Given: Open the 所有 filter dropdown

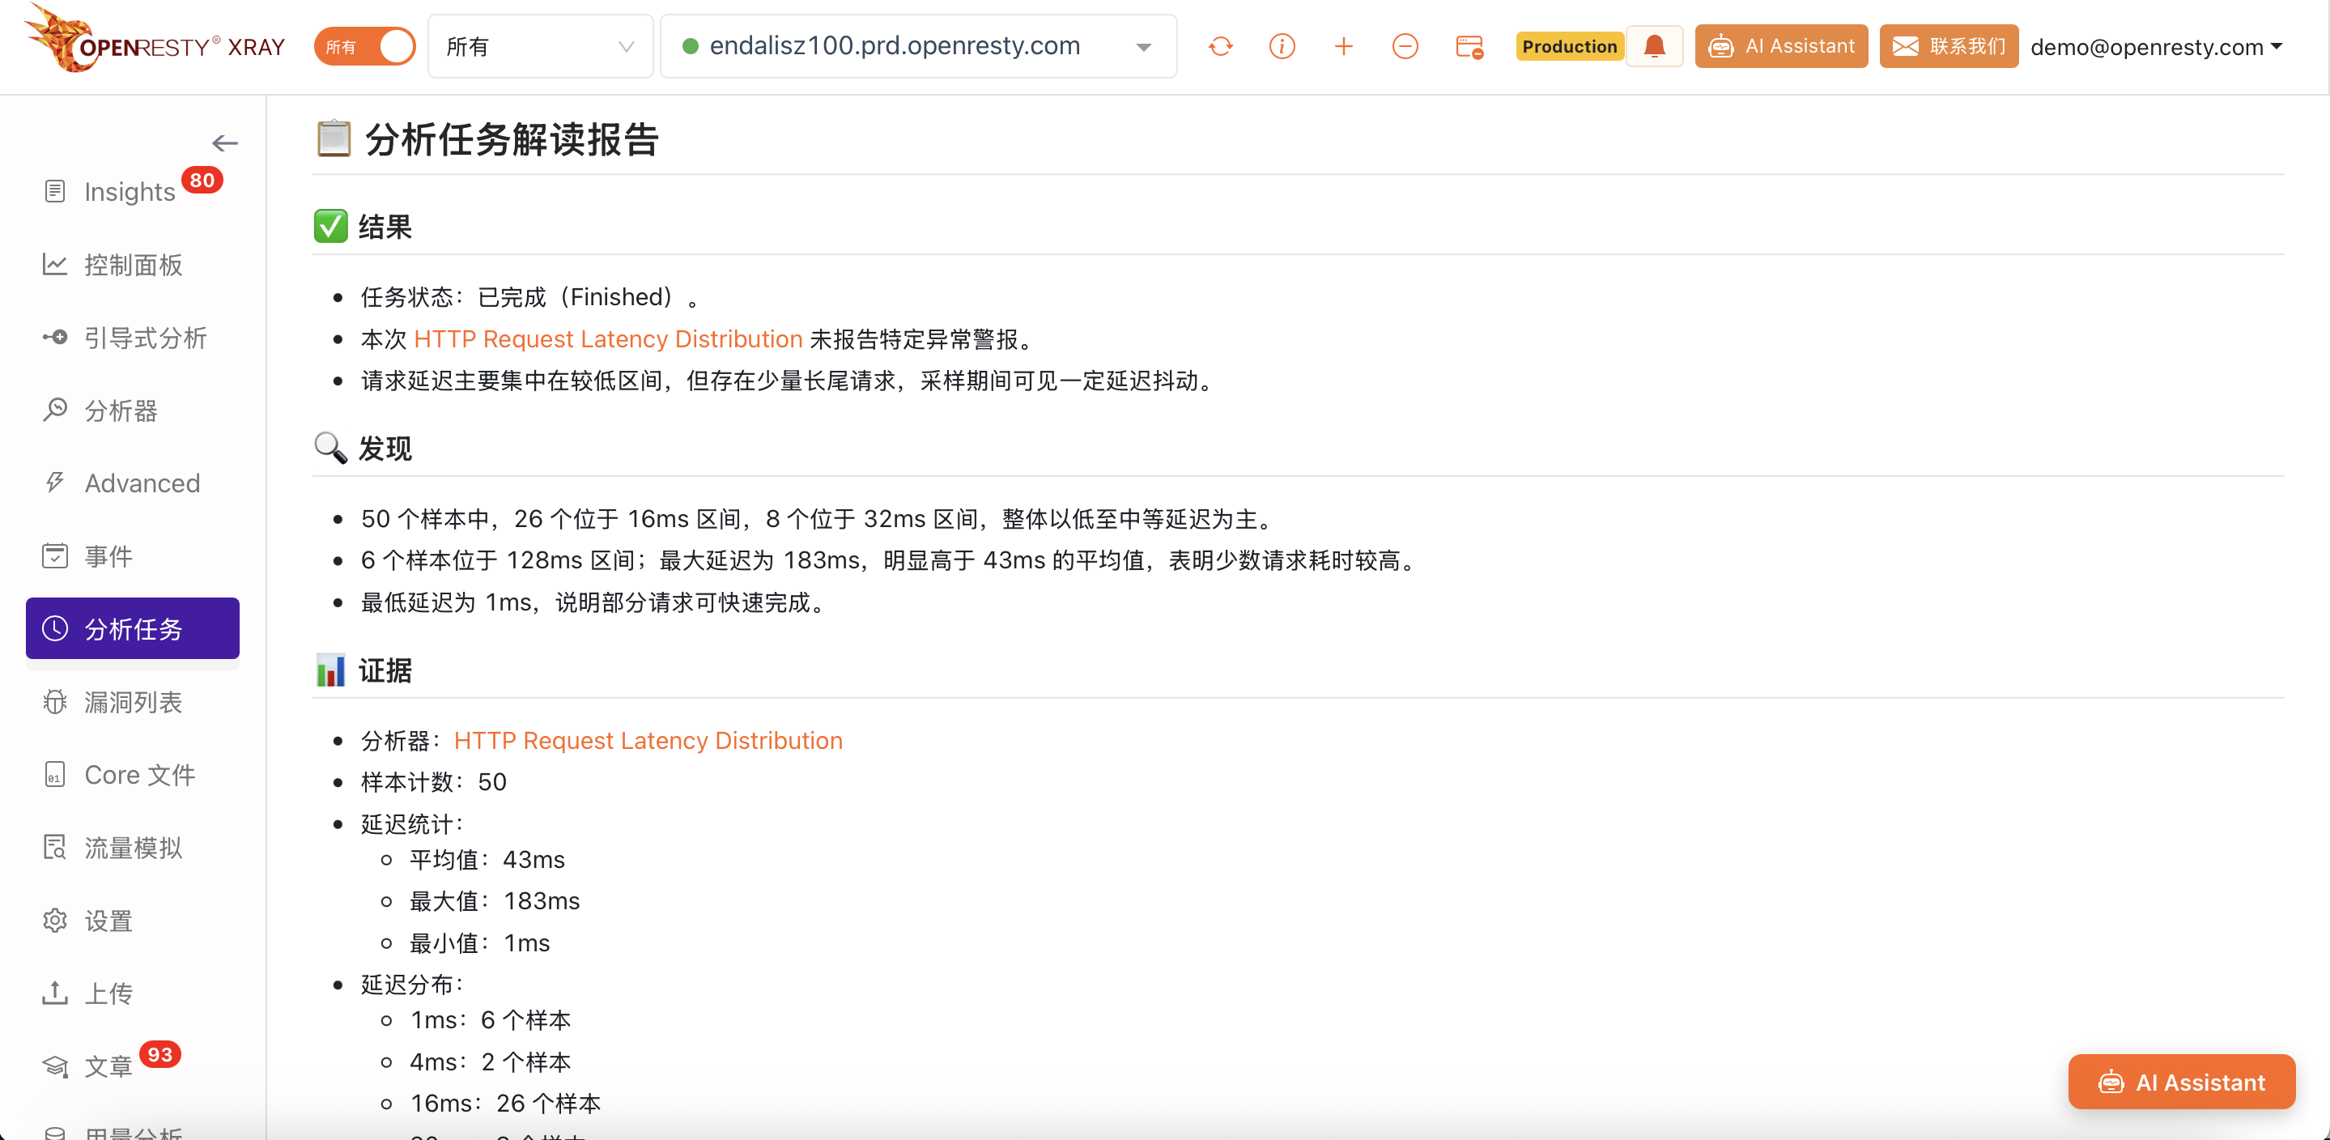Looking at the screenshot, I should click(540, 46).
